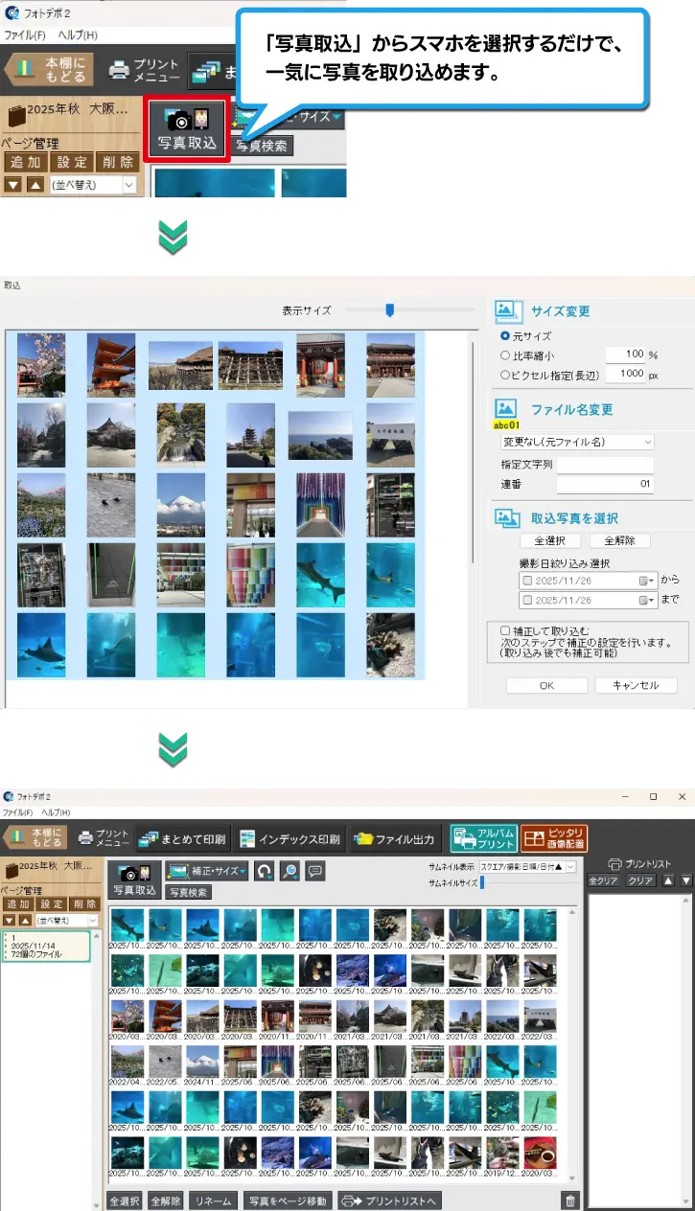The height and width of the screenshot is (1211, 695).
Task: Open the サムネイル表示 sort dropdown
Action: pyautogui.click(x=527, y=866)
